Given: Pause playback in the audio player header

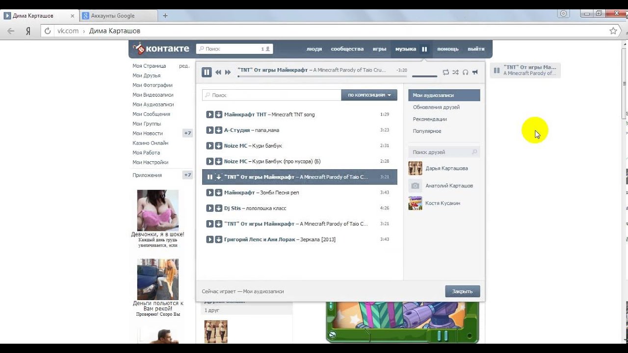Looking at the screenshot, I should coord(207,72).
